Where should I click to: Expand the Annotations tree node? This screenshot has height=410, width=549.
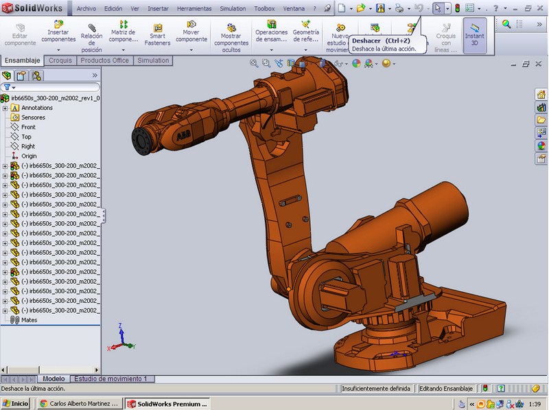[5, 108]
